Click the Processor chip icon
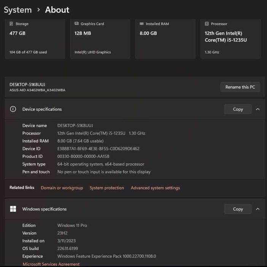The height and width of the screenshot is (267, 267). coord(207,24)
